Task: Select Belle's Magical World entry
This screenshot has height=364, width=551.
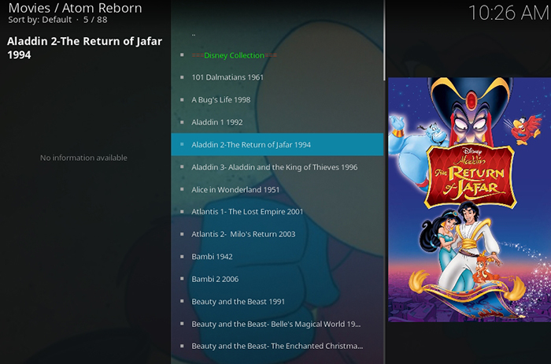Action: pyautogui.click(x=277, y=324)
